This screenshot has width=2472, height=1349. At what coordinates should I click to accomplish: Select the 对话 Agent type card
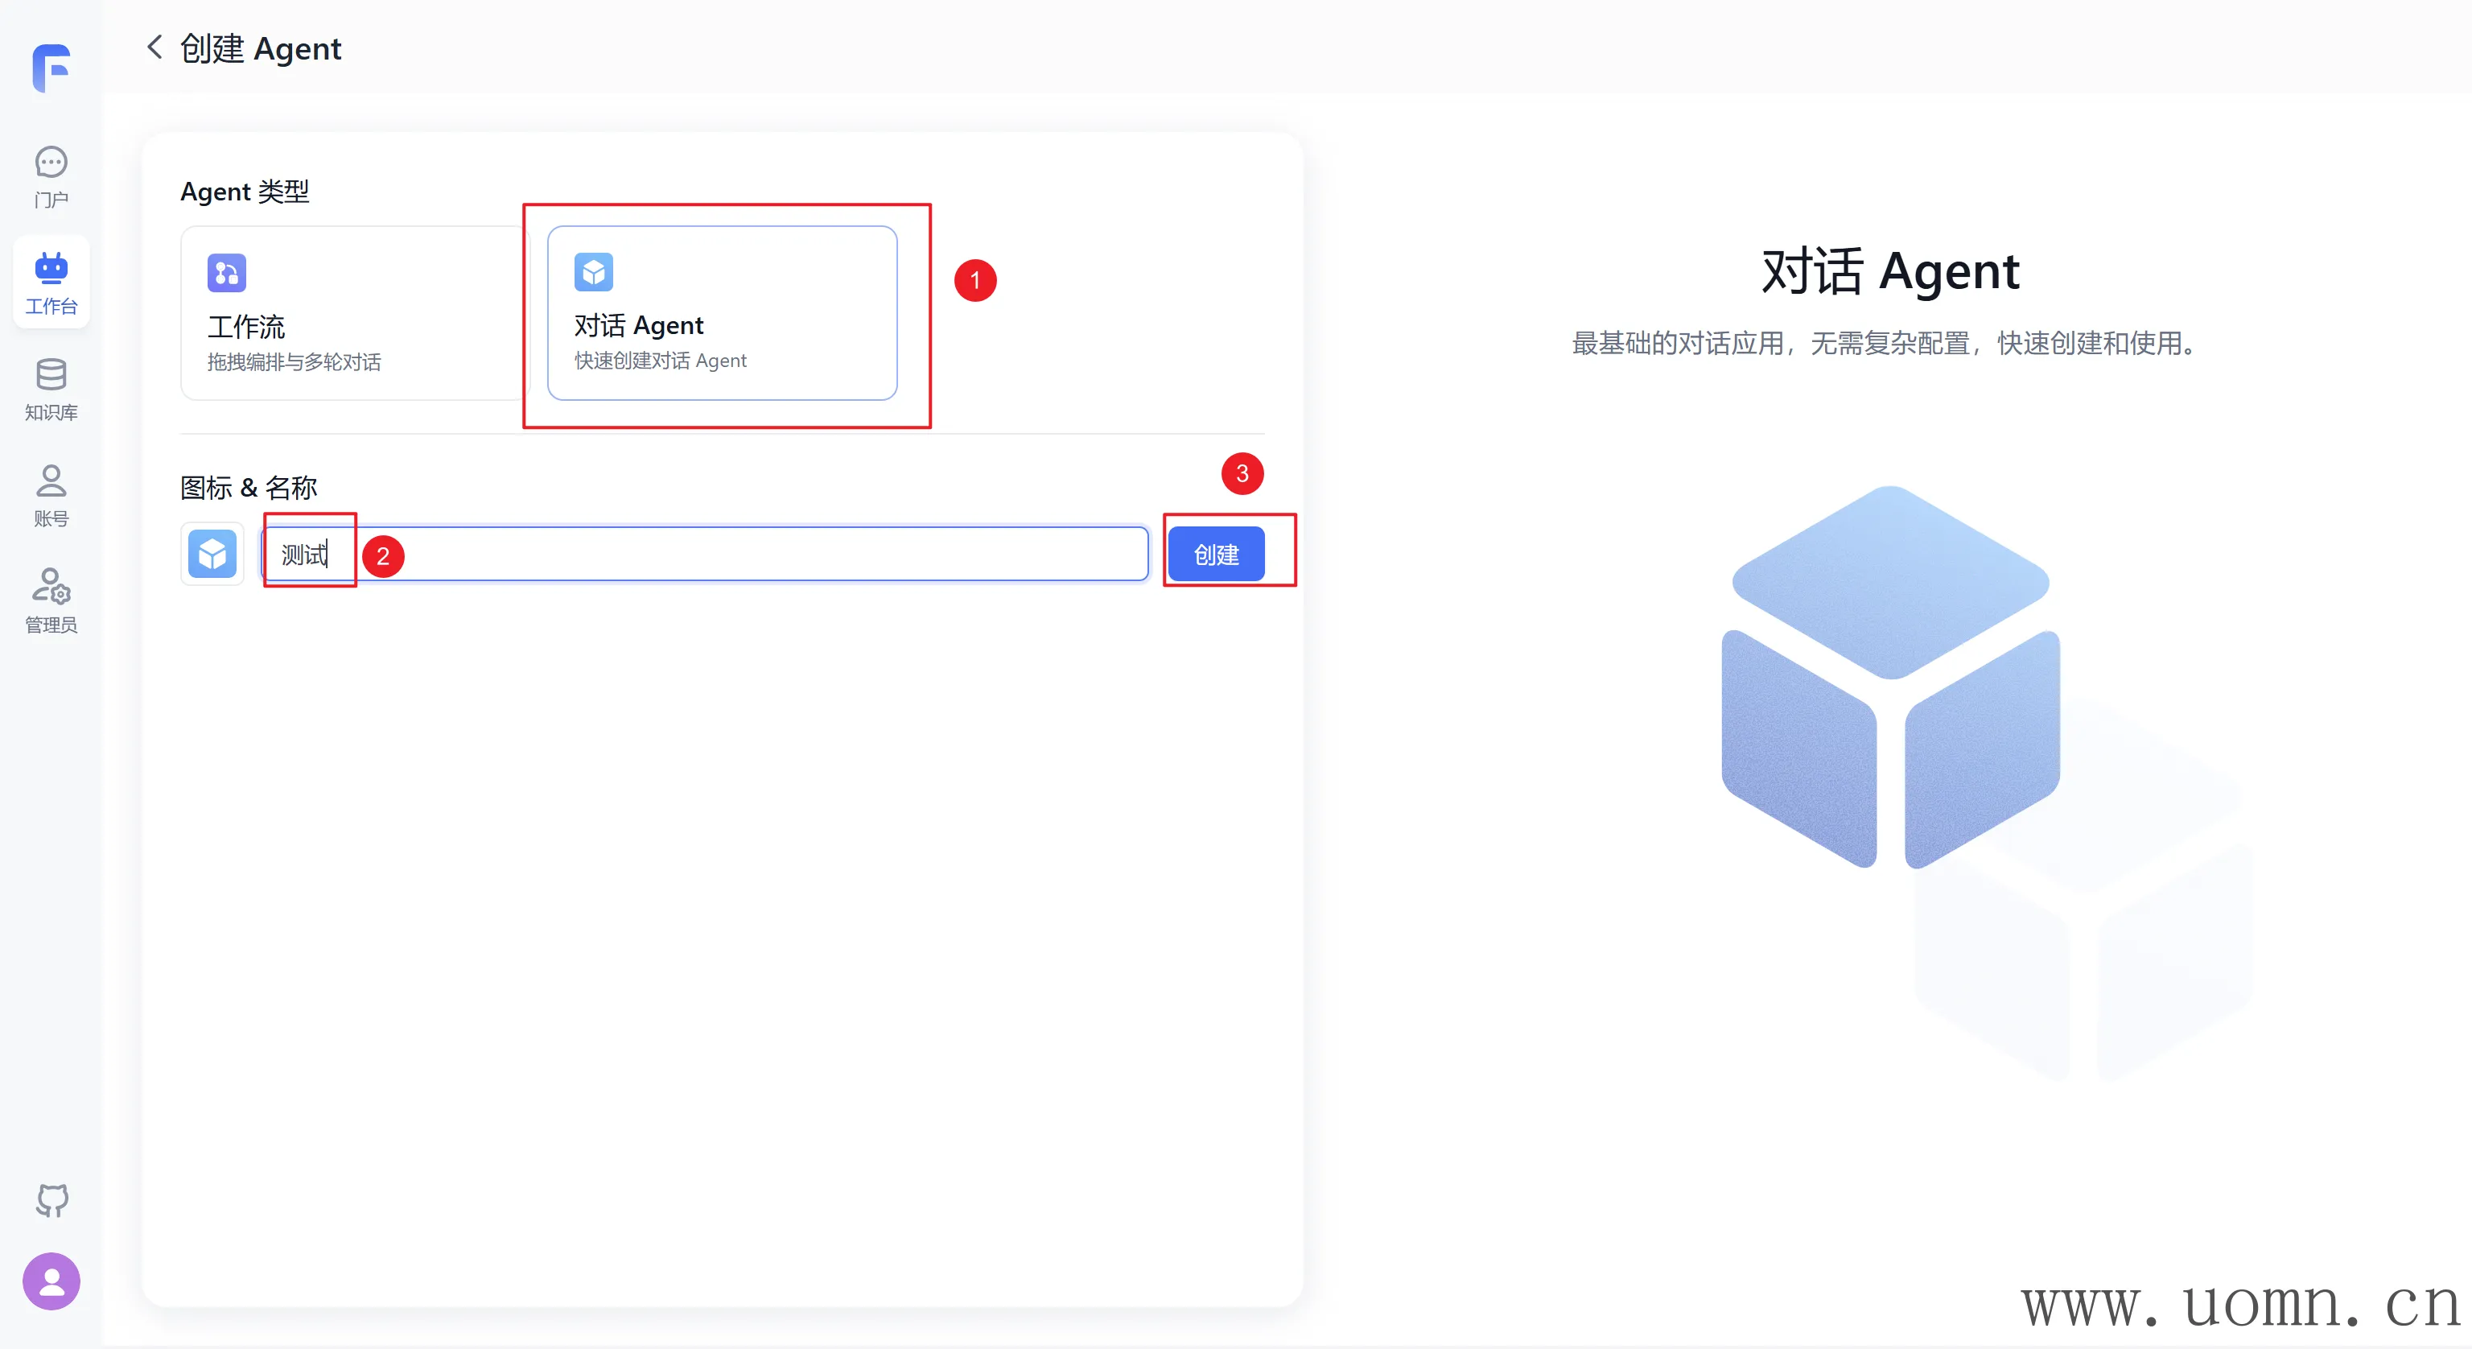[x=722, y=313]
